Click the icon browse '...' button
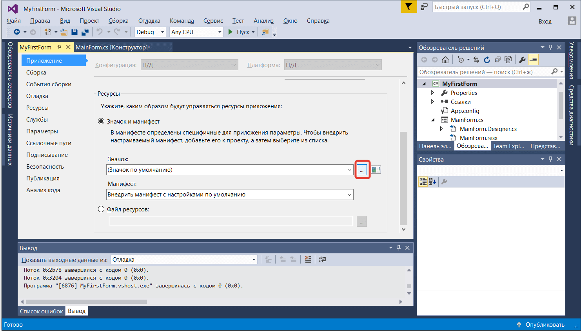581x331 pixels. coord(362,170)
